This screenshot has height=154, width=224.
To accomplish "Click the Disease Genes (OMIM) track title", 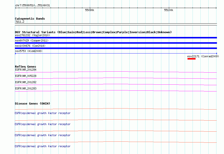I will 32,104.
